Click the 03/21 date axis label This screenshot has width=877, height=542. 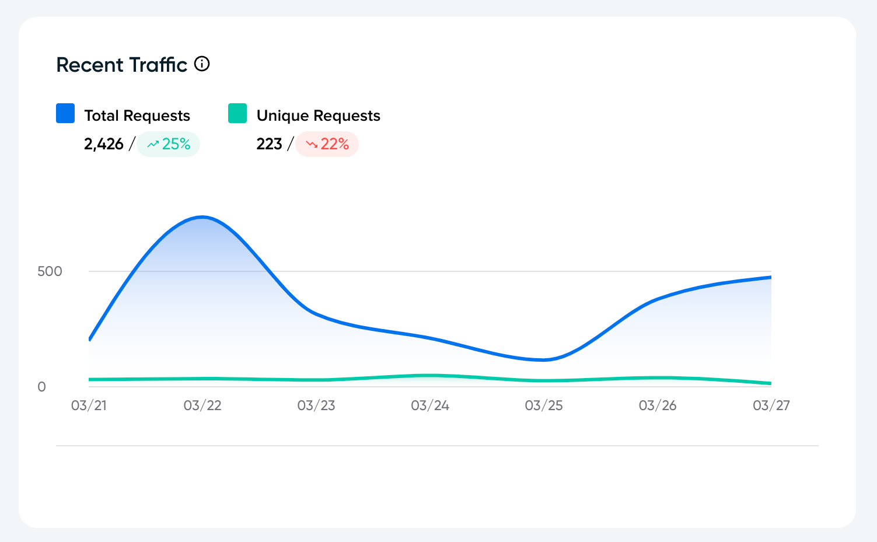click(89, 405)
